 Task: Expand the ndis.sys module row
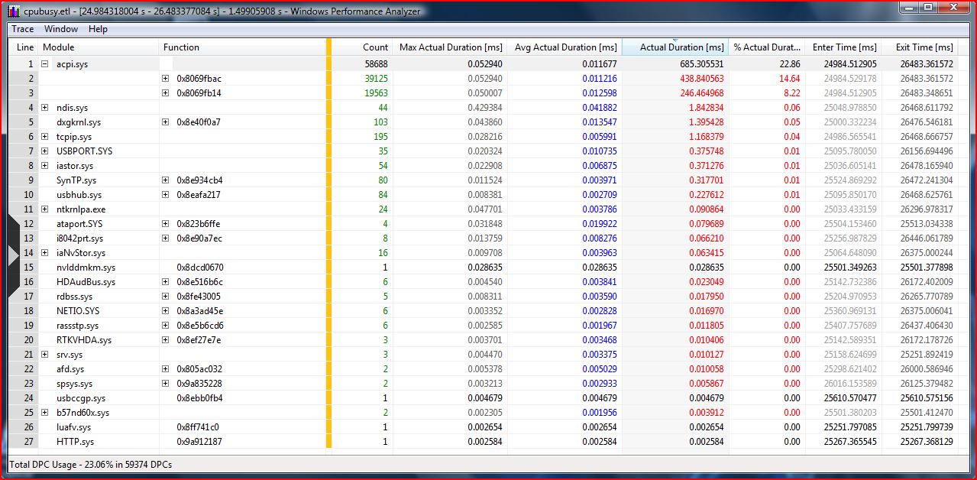point(45,108)
